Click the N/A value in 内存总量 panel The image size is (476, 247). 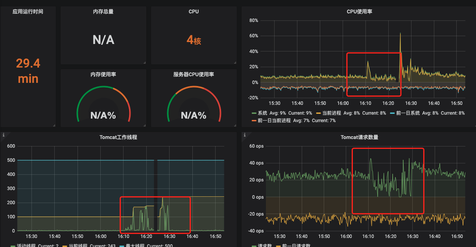point(103,40)
